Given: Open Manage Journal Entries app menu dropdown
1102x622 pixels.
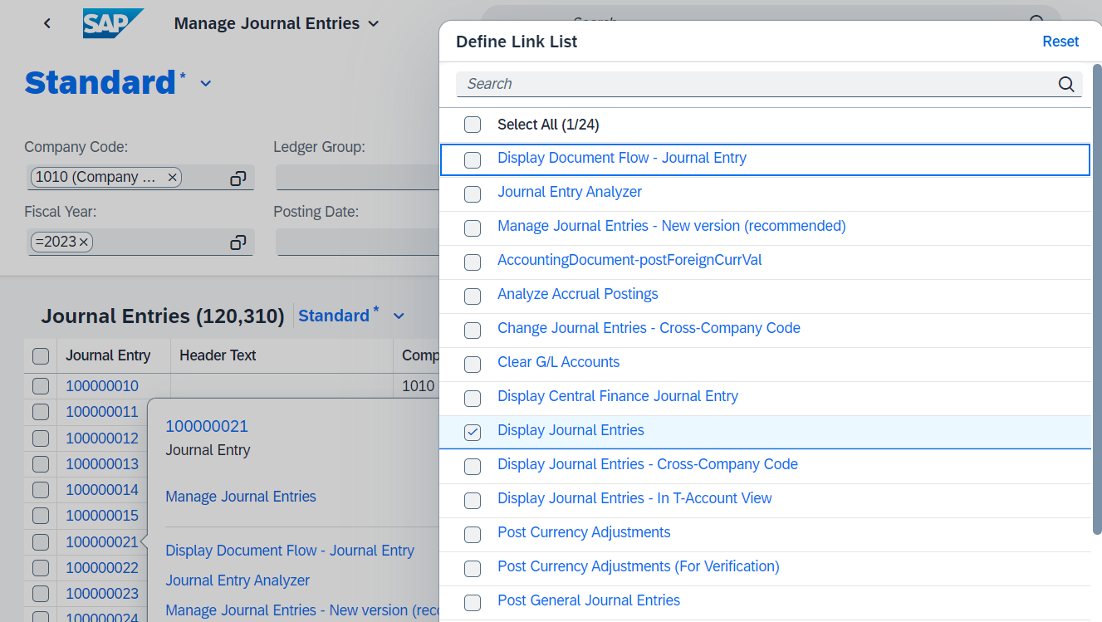Looking at the screenshot, I should click(x=374, y=24).
